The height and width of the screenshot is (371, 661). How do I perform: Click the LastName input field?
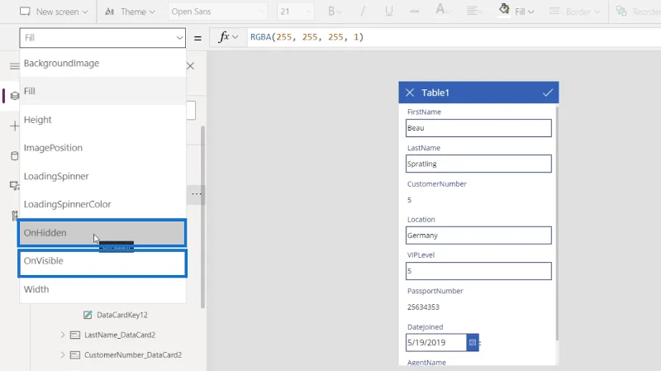coord(478,164)
